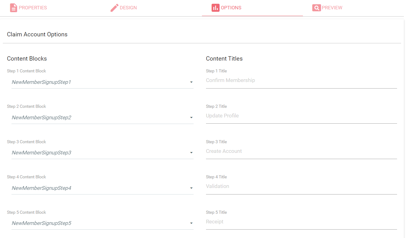
Task: Click the Properties document icon
Action: tap(13, 8)
